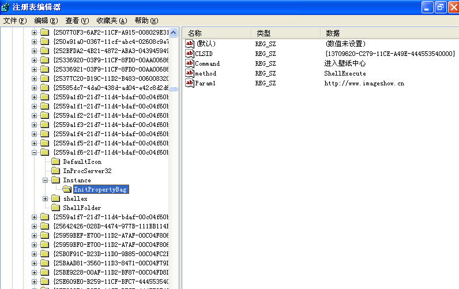Select the method string value icon
The height and width of the screenshot is (289, 459).
pos(190,73)
